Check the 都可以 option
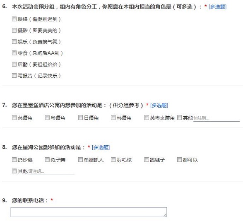This screenshot has width=243, height=221. point(179,160)
